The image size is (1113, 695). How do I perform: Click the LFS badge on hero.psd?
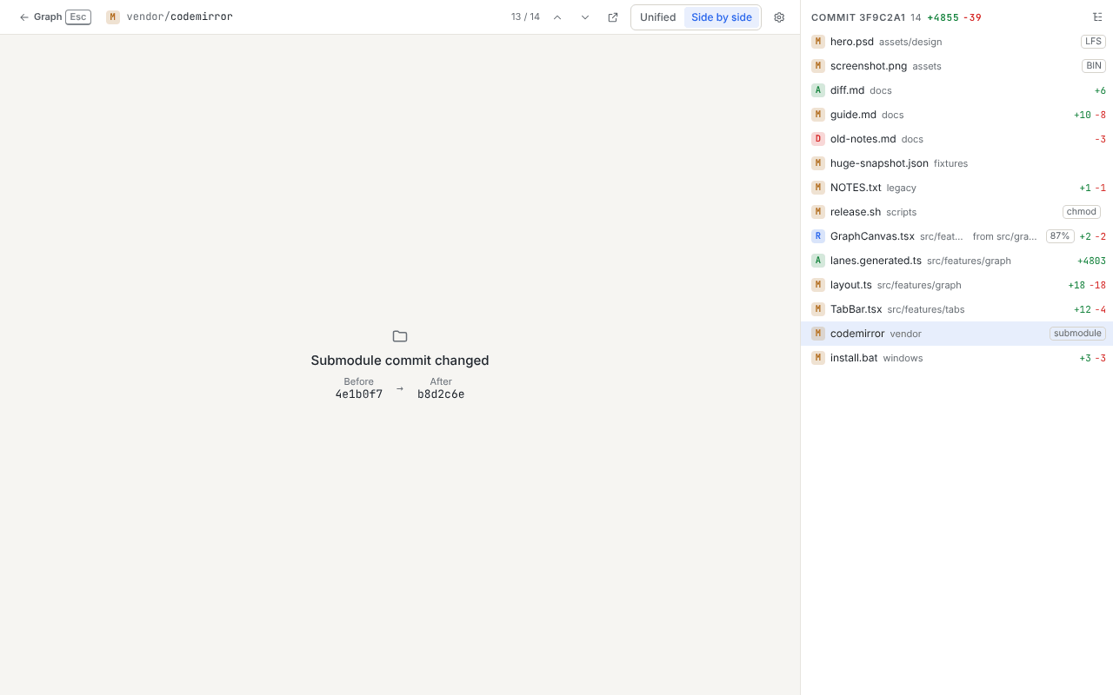(x=1093, y=42)
